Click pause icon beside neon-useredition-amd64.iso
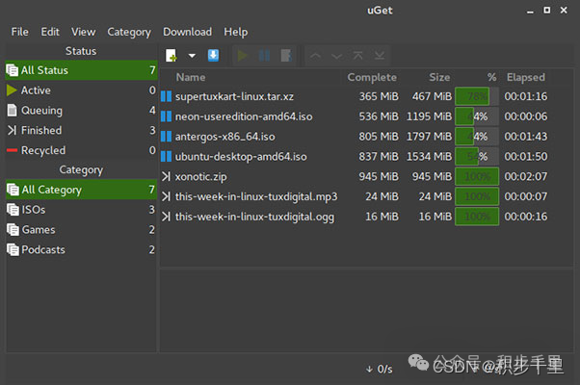Image resolution: width=580 pixels, height=385 pixels. pyautogui.click(x=166, y=116)
